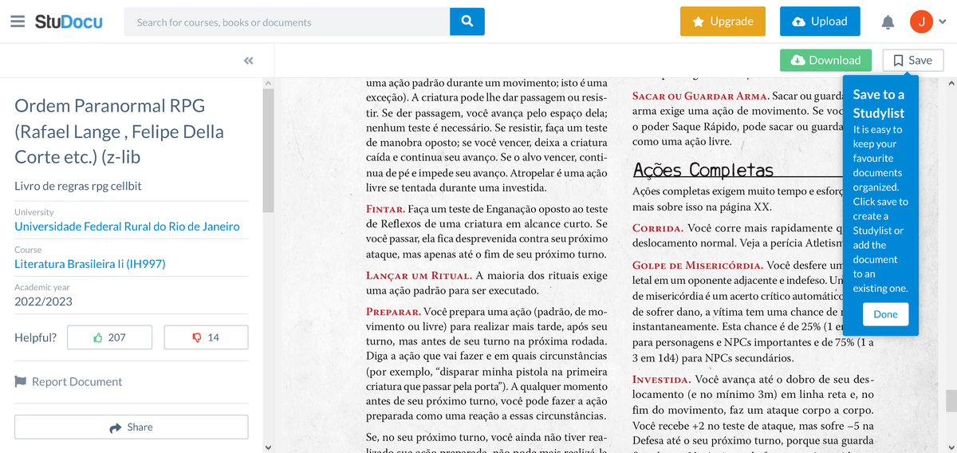Click the StuDocu logo

[x=69, y=22]
